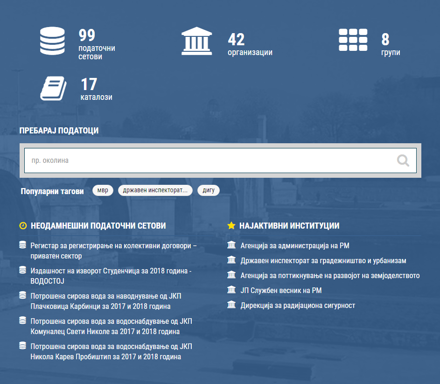Click the grid icon for групи
This screenshot has height=384, width=440.
pyautogui.click(x=353, y=40)
